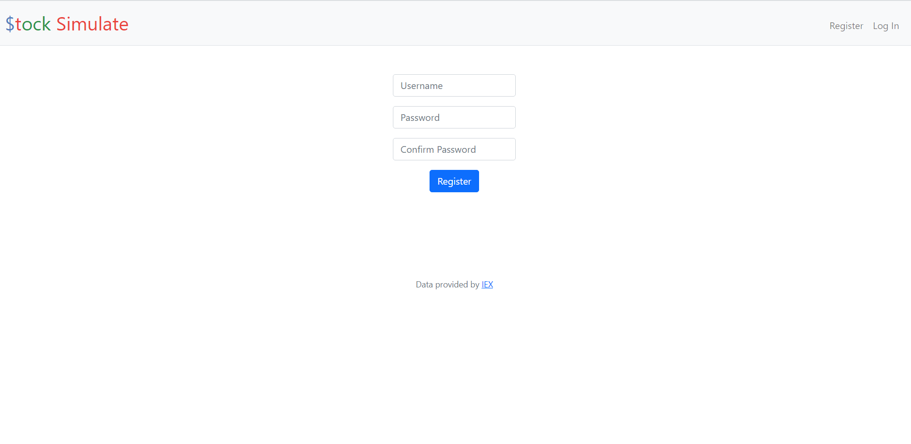Go to the Log In page
911x444 pixels.
(886, 26)
